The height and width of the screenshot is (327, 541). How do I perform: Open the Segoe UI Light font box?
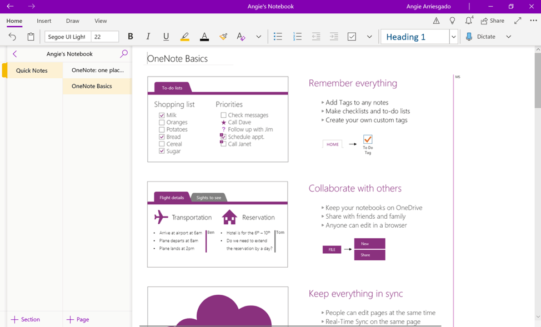pyautogui.click(x=68, y=37)
